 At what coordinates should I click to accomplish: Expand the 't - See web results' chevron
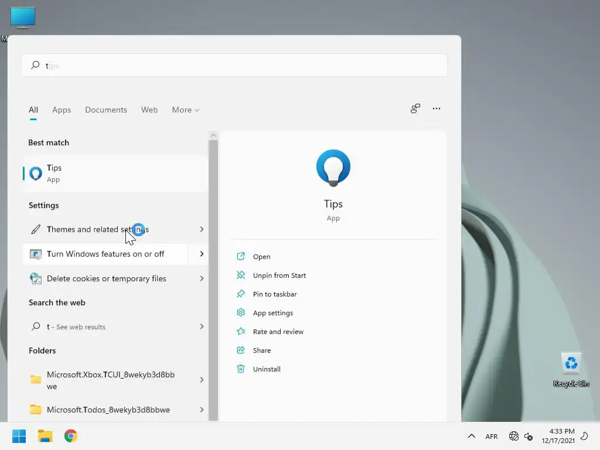(x=202, y=326)
